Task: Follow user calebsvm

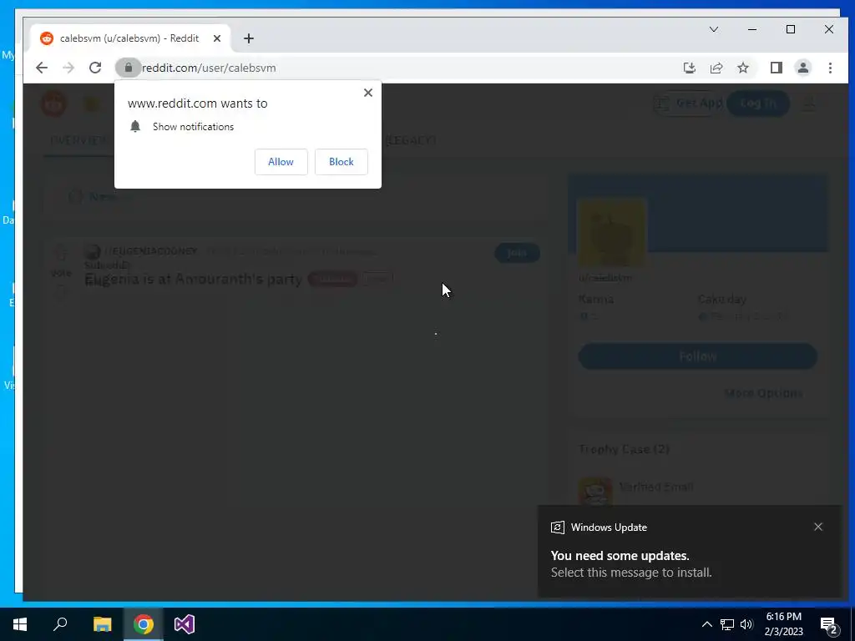Action: coord(697,356)
